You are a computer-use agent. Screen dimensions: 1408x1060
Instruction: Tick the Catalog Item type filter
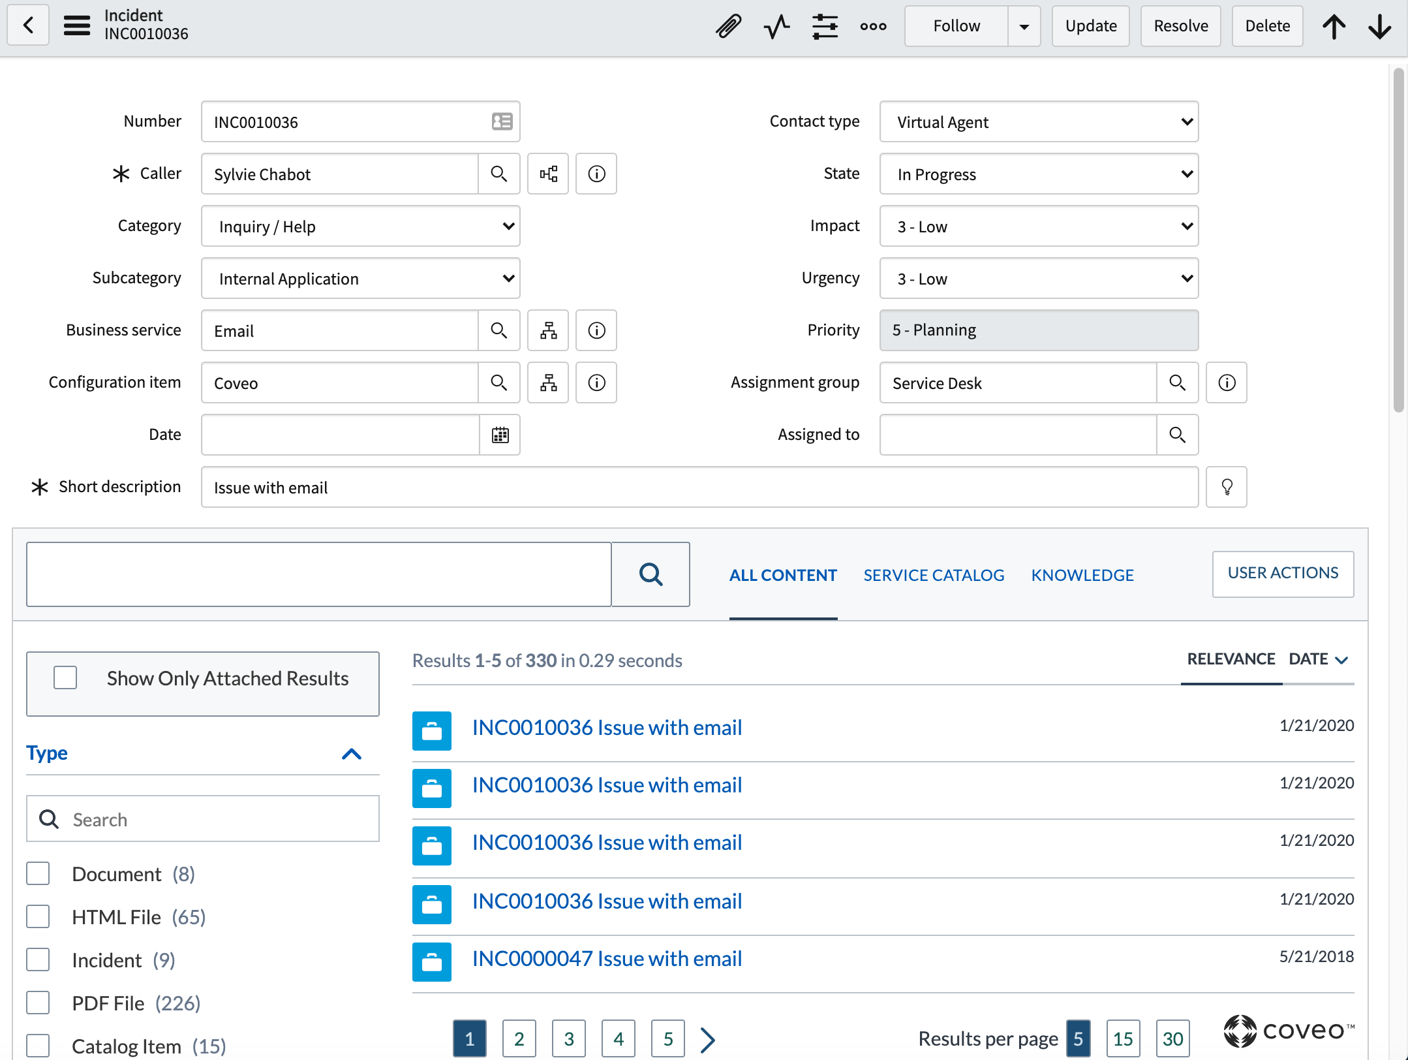coord(38,1046)
